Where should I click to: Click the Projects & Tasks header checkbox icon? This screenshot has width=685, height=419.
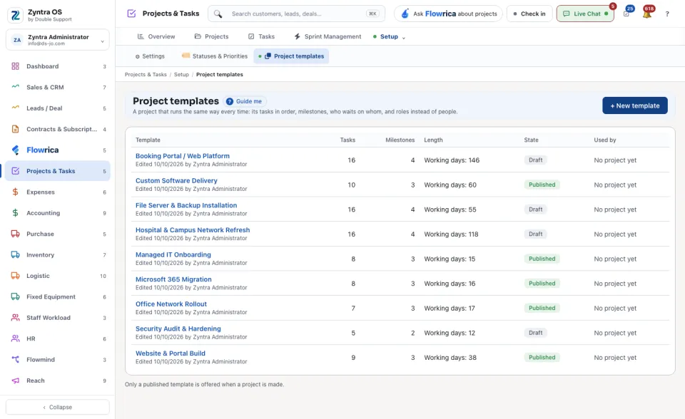point(131,14)
